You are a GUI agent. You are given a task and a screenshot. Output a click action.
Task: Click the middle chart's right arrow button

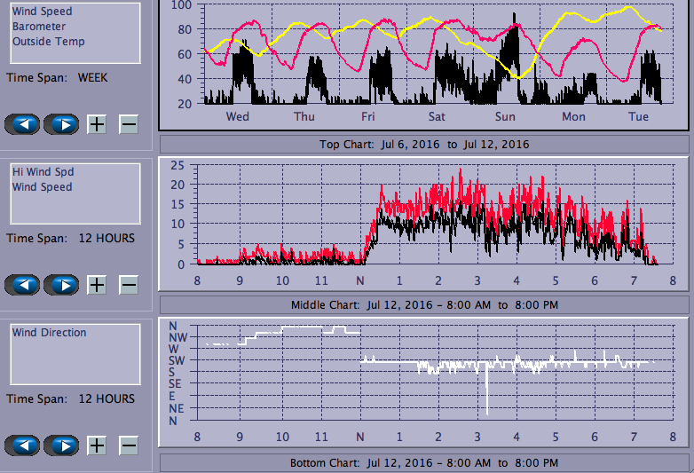(62, 285)
